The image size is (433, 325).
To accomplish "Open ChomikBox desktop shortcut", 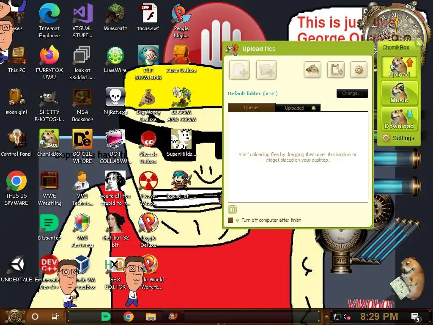I will [49, 143].
